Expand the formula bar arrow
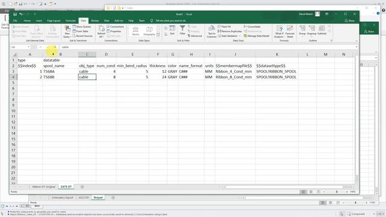This screenshot has height=217, width=386. click(356, 47)
